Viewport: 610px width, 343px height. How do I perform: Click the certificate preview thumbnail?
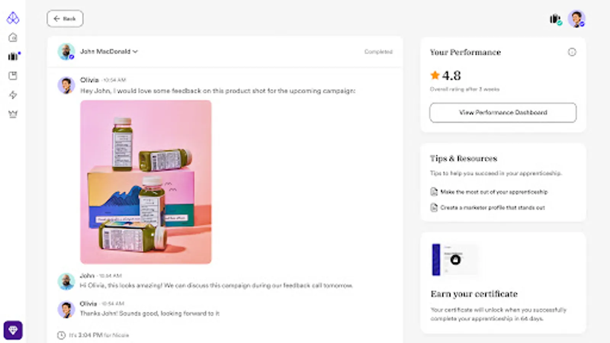pyautogui.click(x=454, y=260)
